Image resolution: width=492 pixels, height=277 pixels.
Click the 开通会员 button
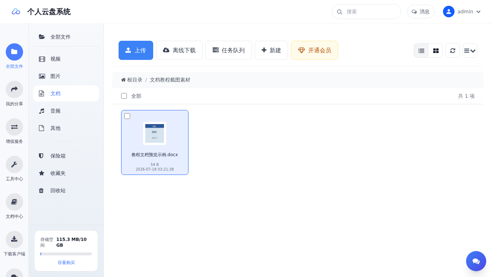coord(314,50)
